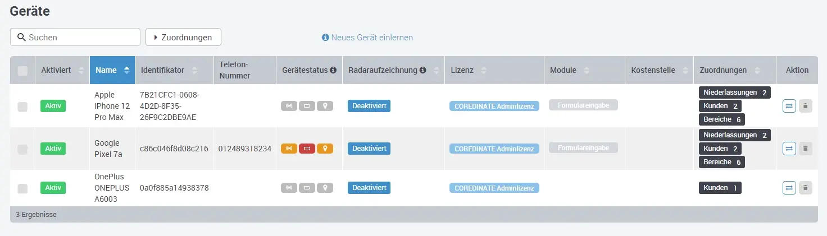This screenshot has width=827, height=236.
Task: Sort by the Name column
Action: [112, 70]
